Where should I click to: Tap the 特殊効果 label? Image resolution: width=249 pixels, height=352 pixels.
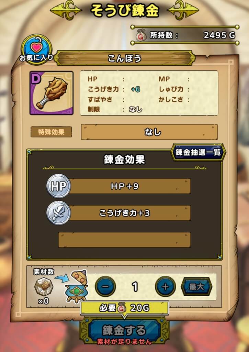pyautogui.click(x=52, y=132)
